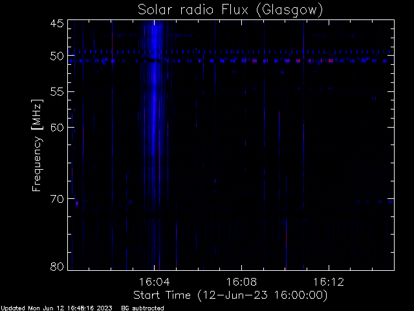
Task: Click the 80 MHz axis label
Action: [x=57, y=266]
